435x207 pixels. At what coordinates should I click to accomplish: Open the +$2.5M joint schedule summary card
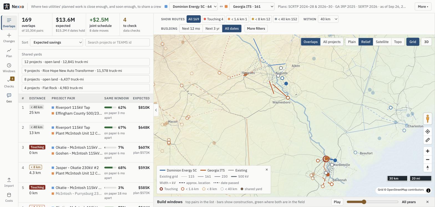103,25
